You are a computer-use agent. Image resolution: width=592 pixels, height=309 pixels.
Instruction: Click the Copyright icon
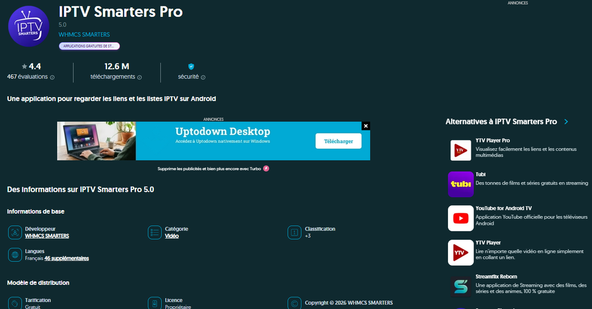click(x=294, y=303)
